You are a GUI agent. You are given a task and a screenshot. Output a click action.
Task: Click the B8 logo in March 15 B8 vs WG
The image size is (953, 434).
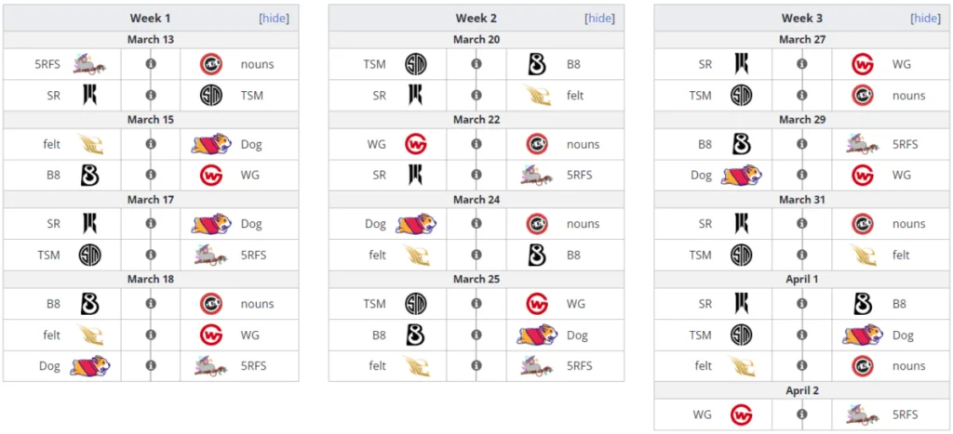[90, 176]
